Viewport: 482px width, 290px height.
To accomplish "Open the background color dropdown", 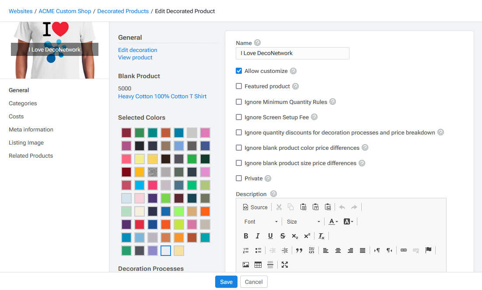I will tap(348, 221).
